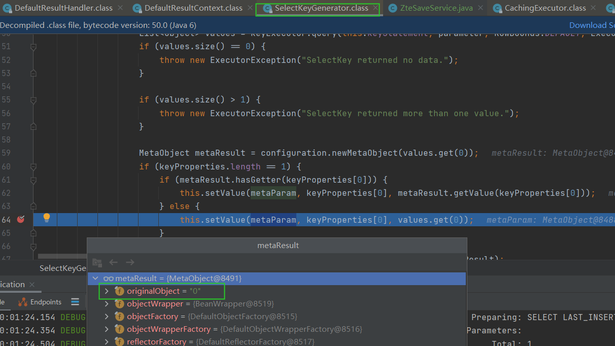Close the SelectKeyGenerator.class tab
Screen dimensions: 615x346
point(375,8)
